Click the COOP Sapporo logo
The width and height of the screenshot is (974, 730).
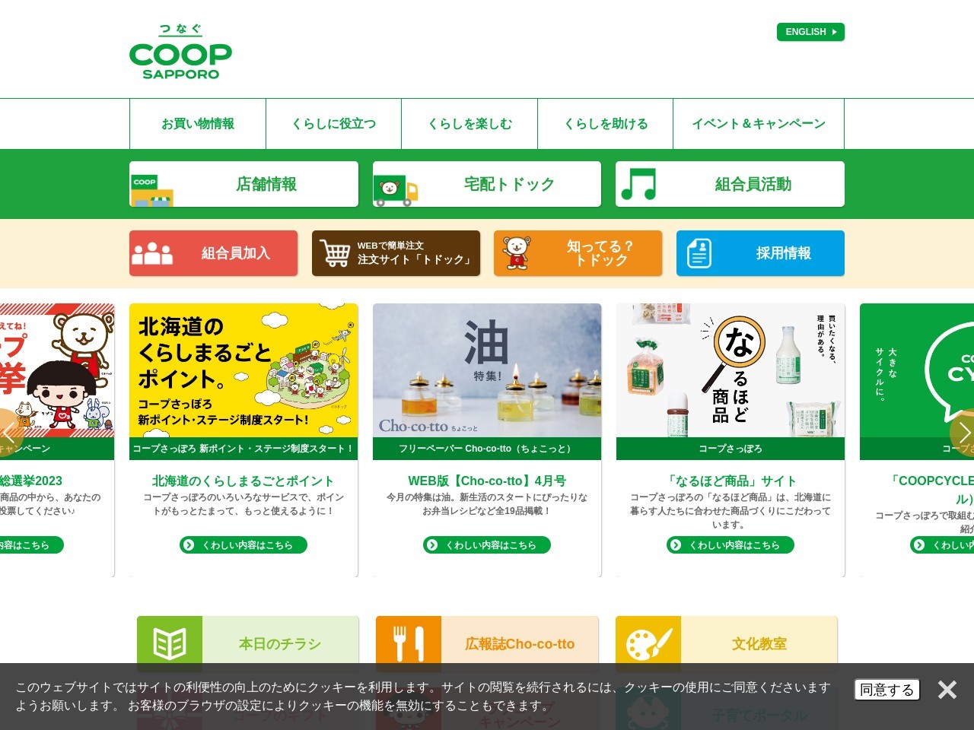[180, 51]
